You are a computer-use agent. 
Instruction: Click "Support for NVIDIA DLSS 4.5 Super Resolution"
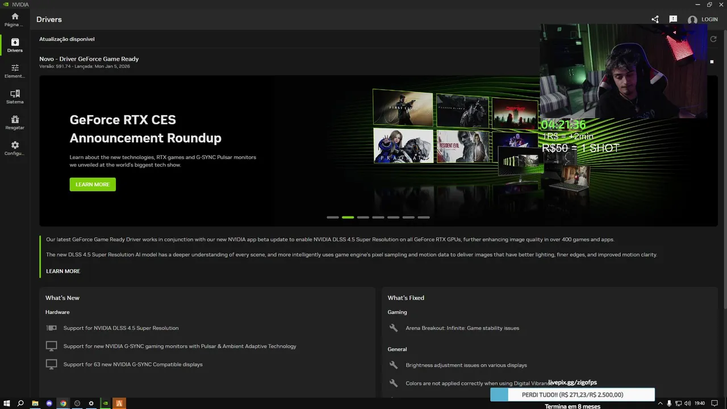tap(121, 328)
